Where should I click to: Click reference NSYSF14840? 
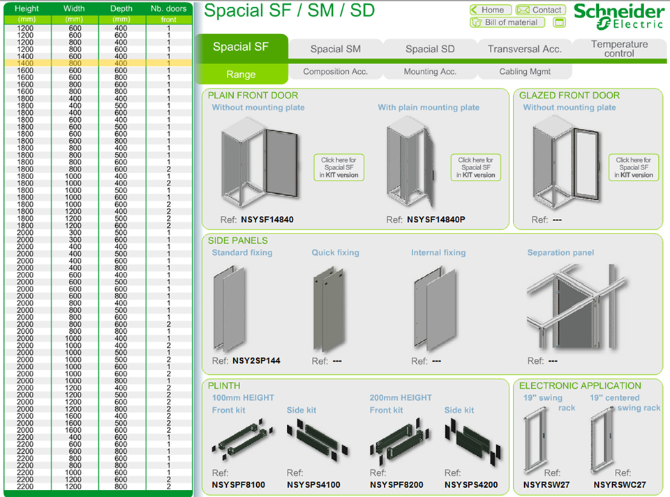click(267, 220)
